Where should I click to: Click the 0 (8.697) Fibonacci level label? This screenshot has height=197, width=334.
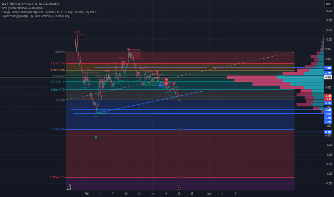(x=60, y=52)
